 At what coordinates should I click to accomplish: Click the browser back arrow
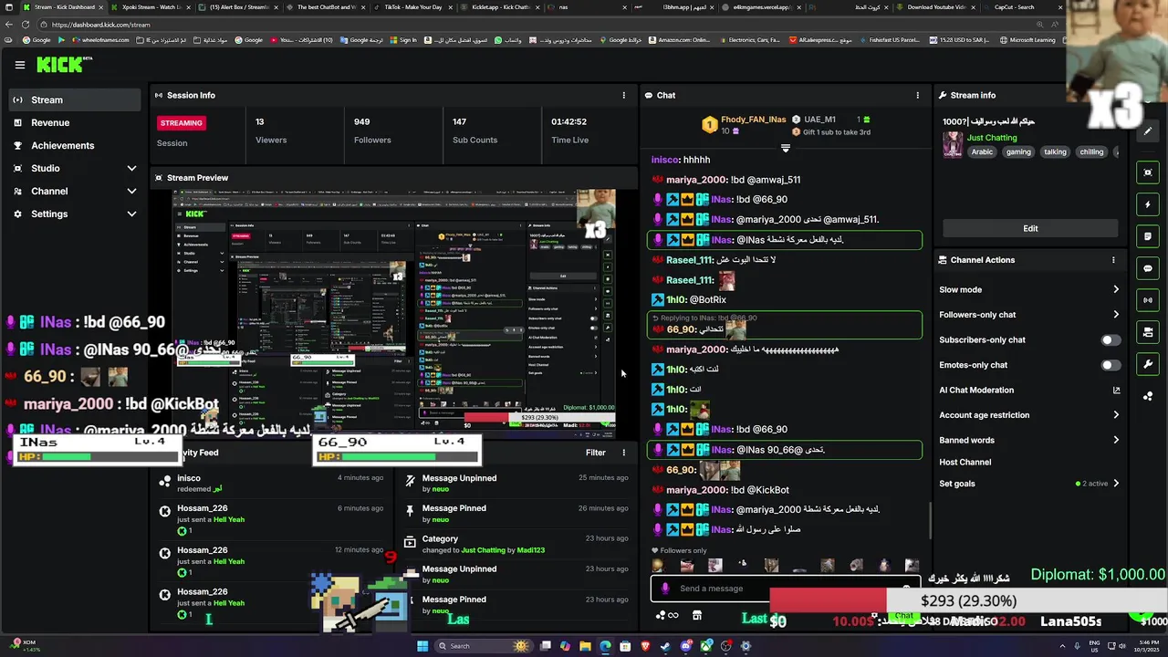click(x=9, y=25)
